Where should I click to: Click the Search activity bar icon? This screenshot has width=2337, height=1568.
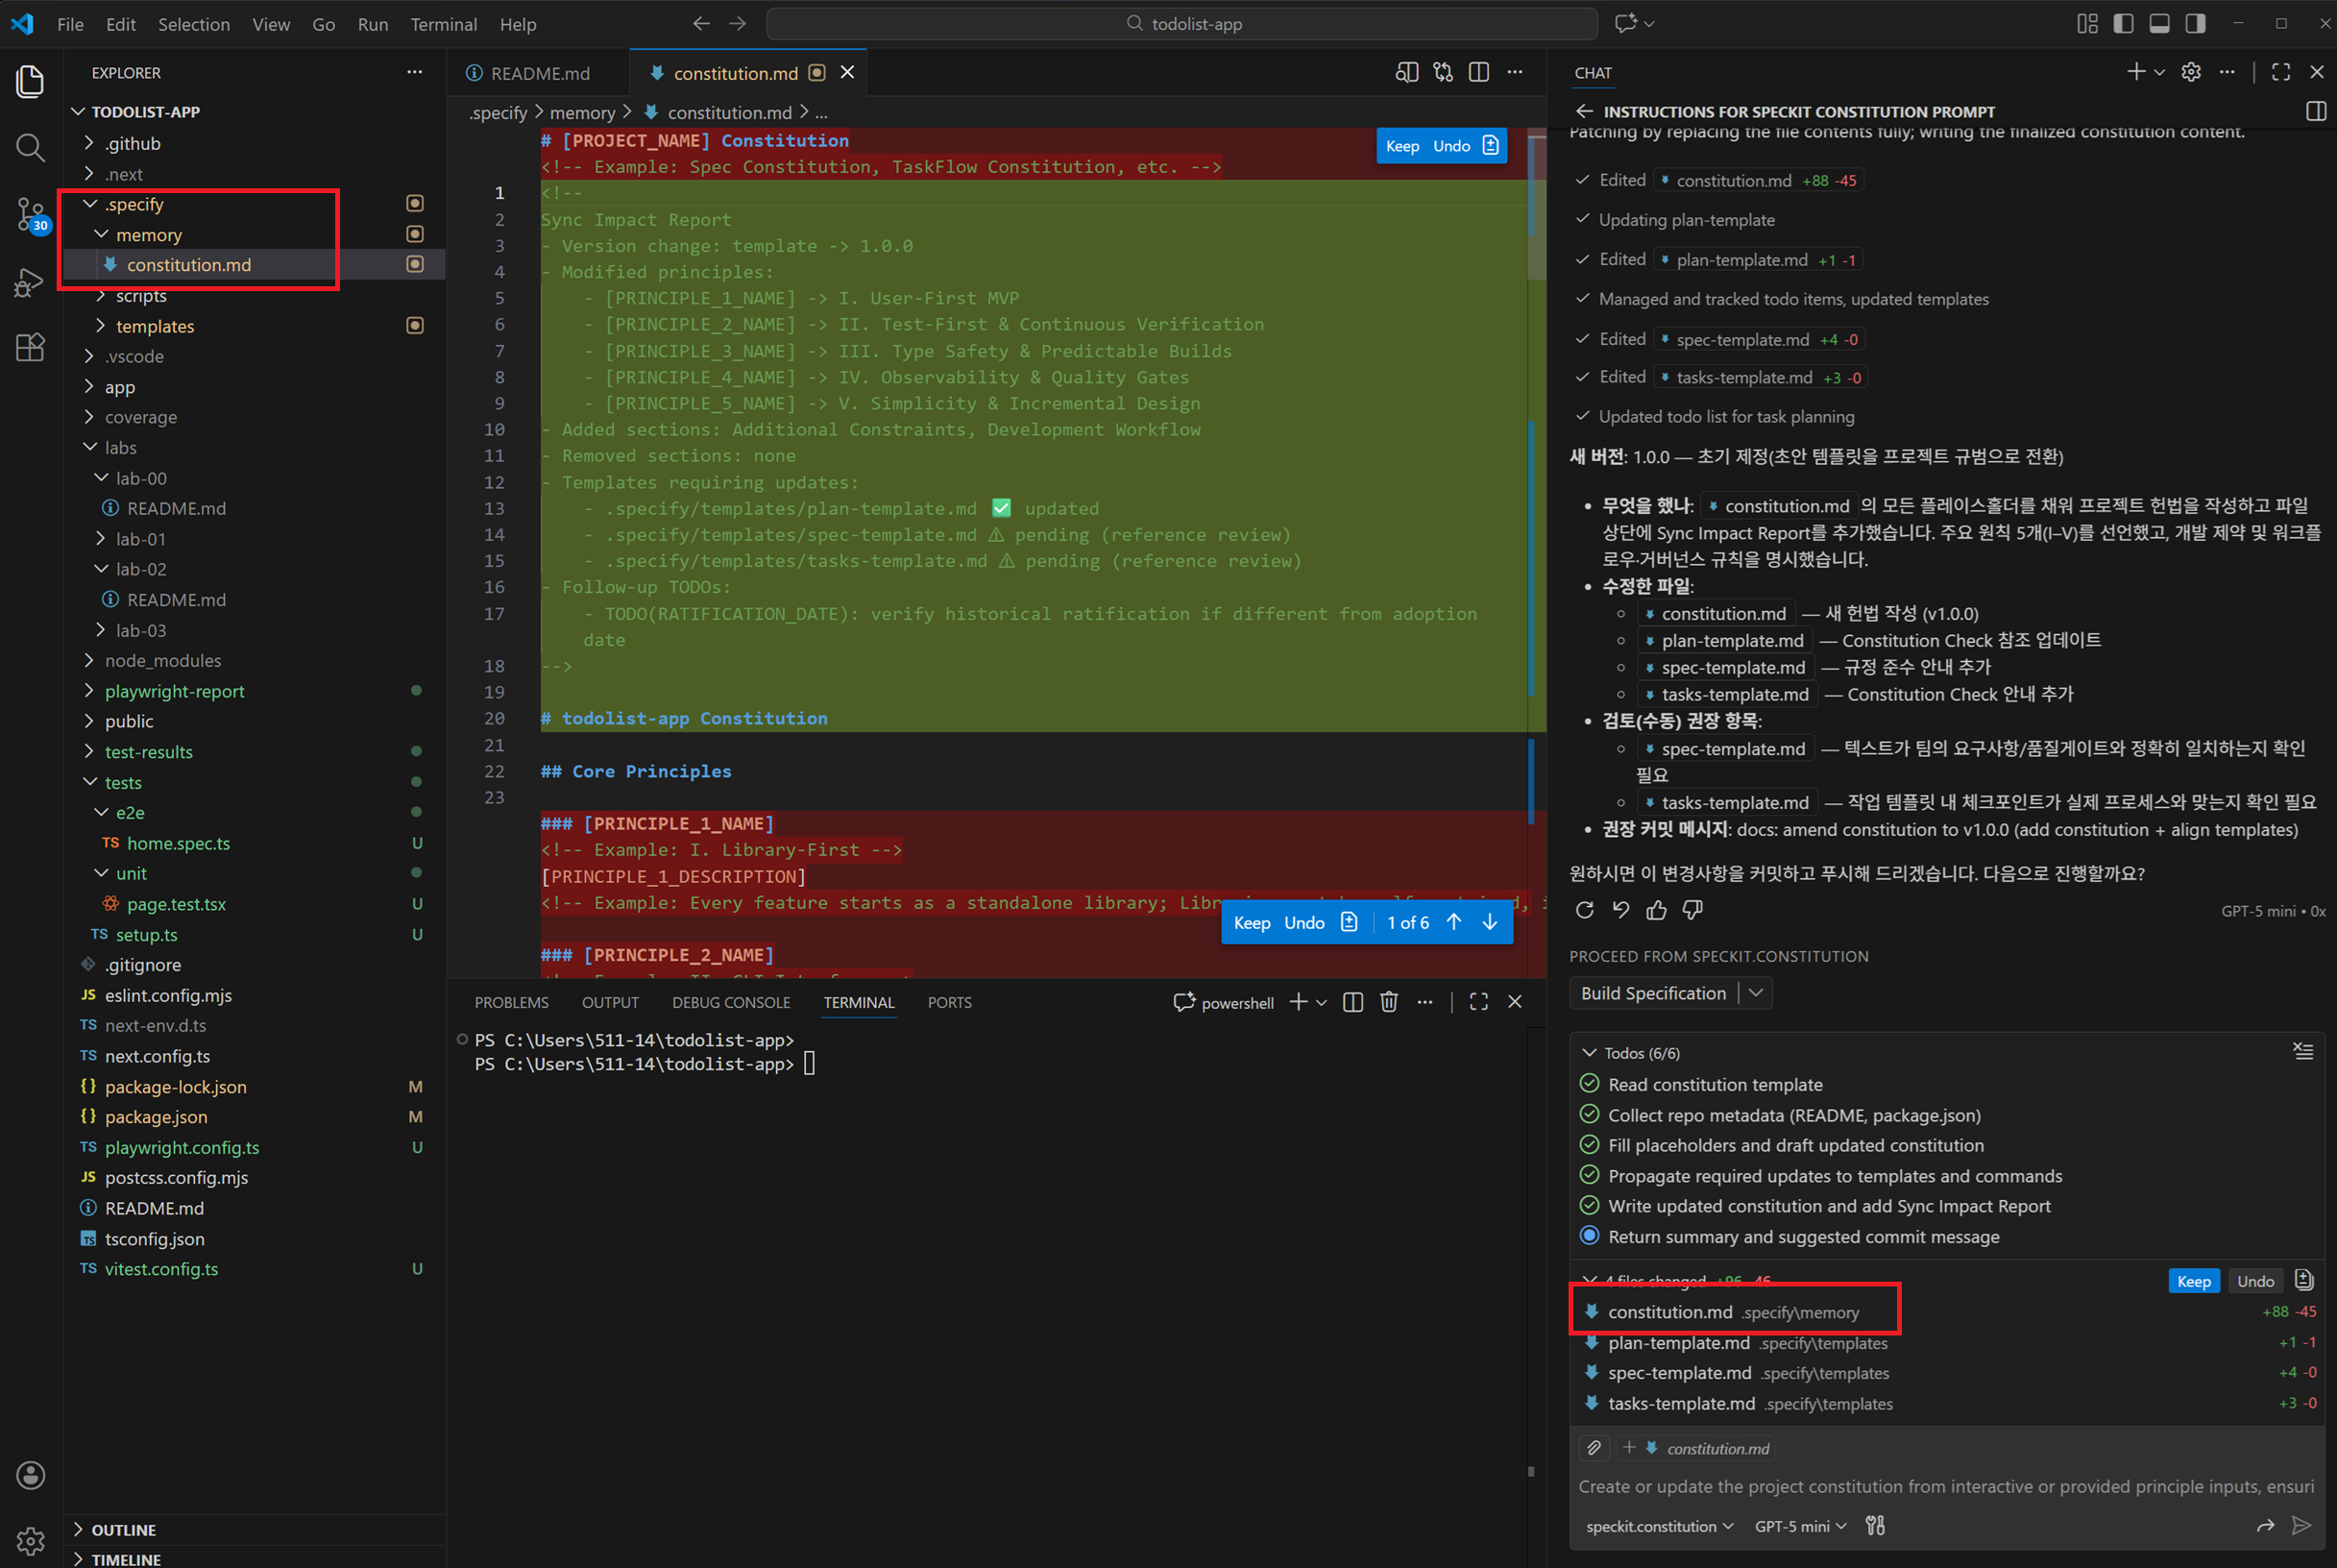point(30,148)
